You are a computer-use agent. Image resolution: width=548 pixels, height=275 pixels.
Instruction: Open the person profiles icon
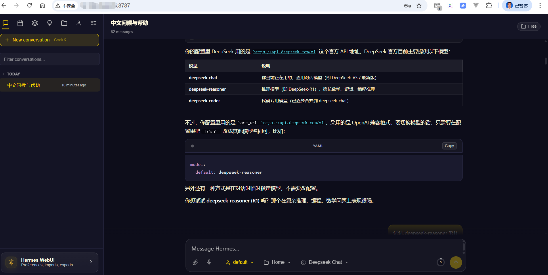(79, 23)
